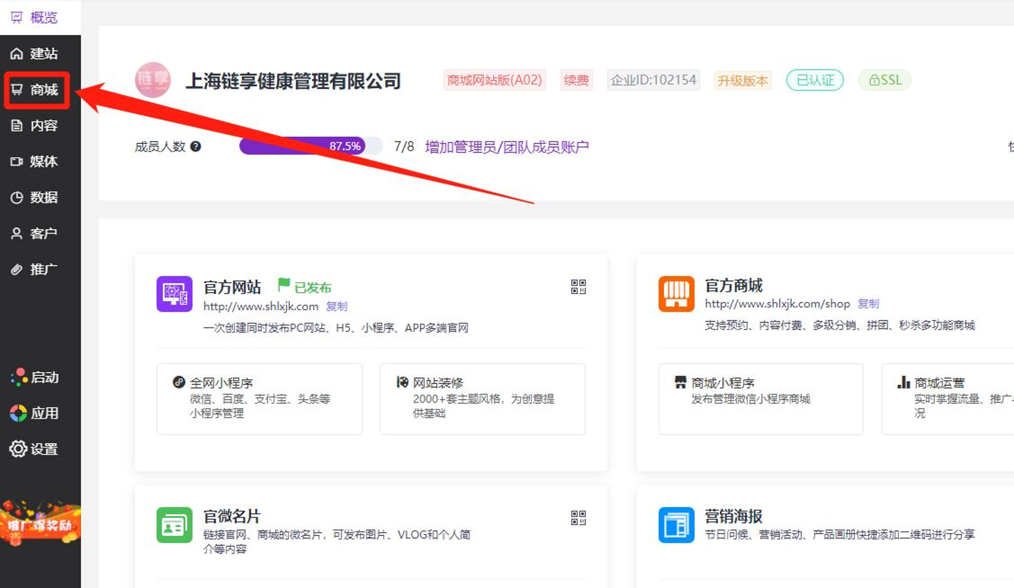
Task: Click the 已认证 verified badge
Action: pos(815,80)
